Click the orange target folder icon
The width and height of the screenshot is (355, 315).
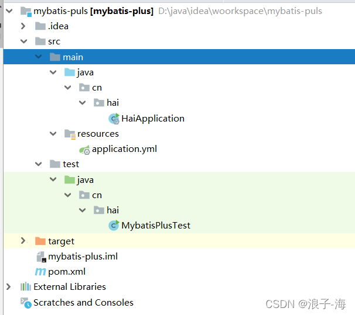[x=40, y=241]
